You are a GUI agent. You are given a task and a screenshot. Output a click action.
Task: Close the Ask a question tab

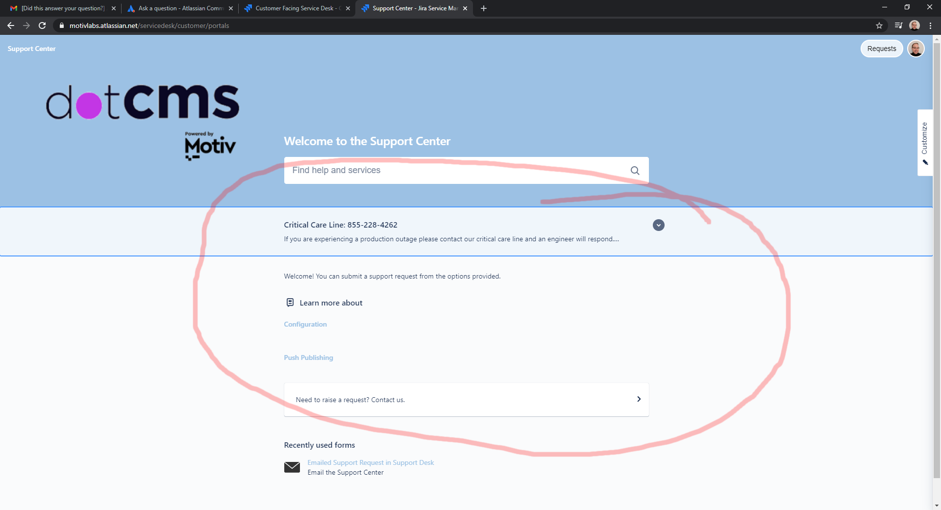[231, 8]
